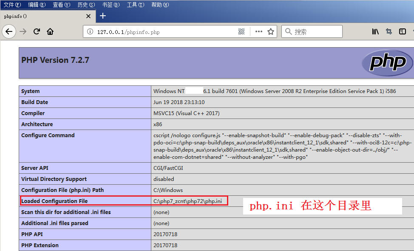Click the MSVC15 (Visual C++ 2017) value
Screen dimensions: 414x251
[187, 113]
